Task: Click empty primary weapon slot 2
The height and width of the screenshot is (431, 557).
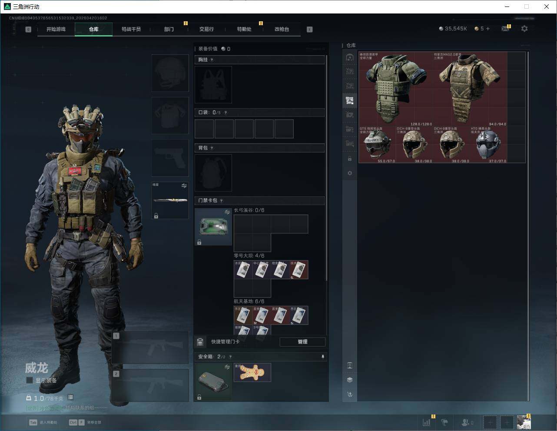Action: coord(151,385)
